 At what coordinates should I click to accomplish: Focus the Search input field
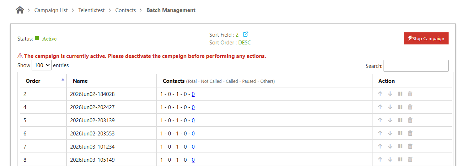(x=416, y=66)
